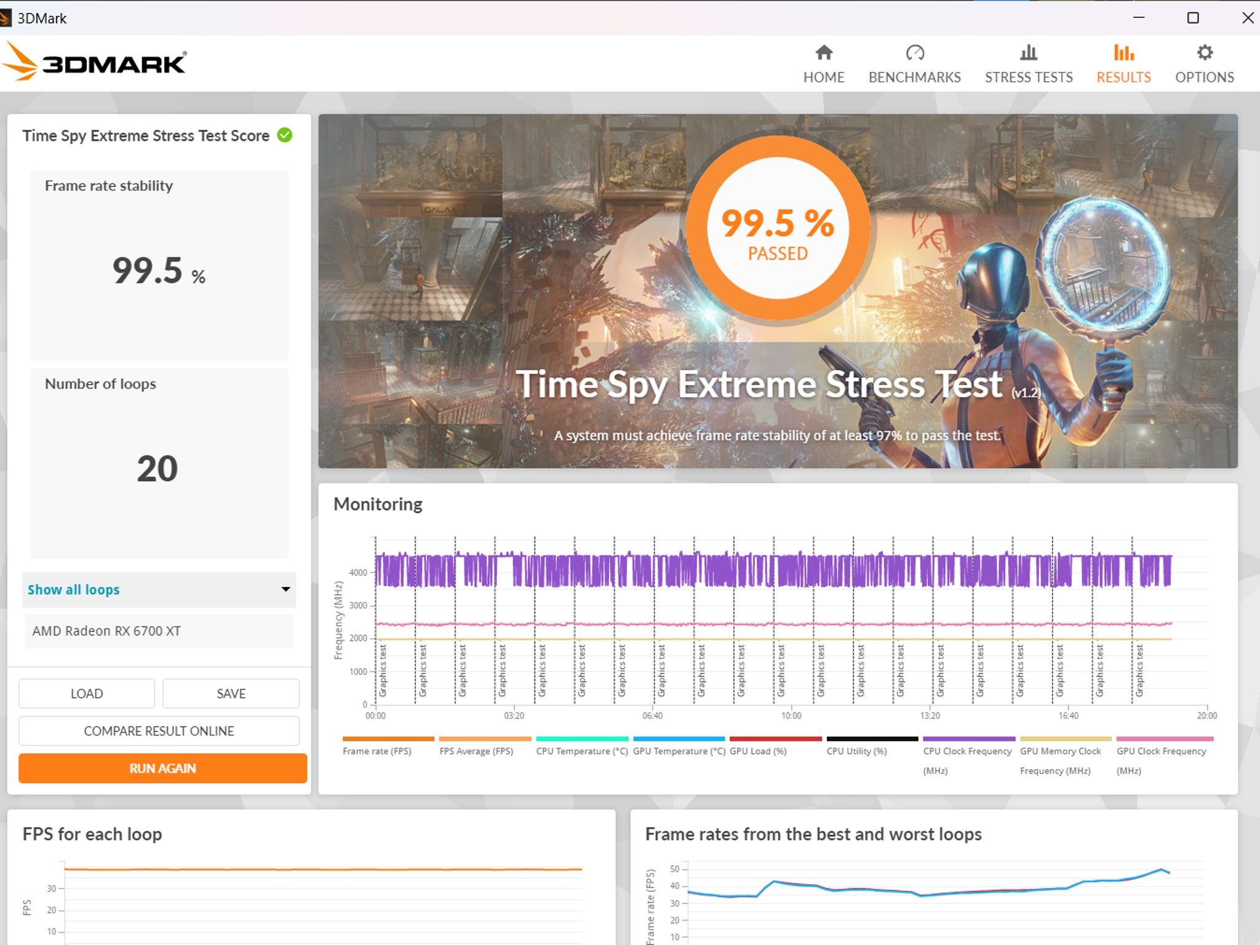1260x945 pixels.
Task: Expand the Show all loops dropdown
Action: tap(159, 589)
